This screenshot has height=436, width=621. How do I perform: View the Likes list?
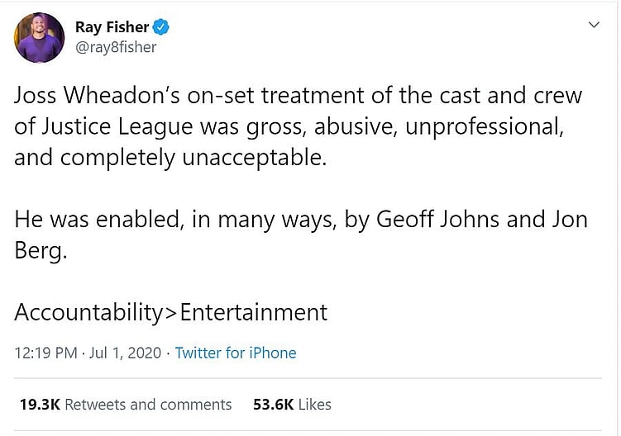pos(314,405)
